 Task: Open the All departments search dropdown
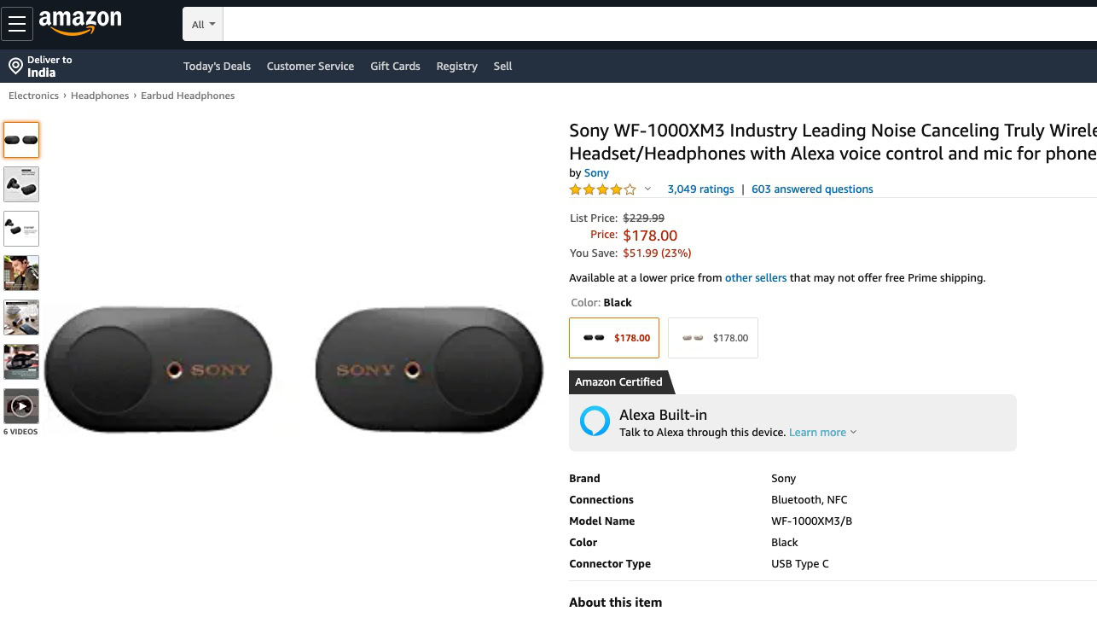pos(203,25)
